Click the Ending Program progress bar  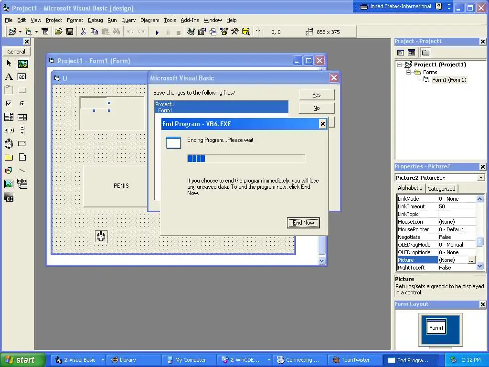pyautogui.click(x=246, y=159)
